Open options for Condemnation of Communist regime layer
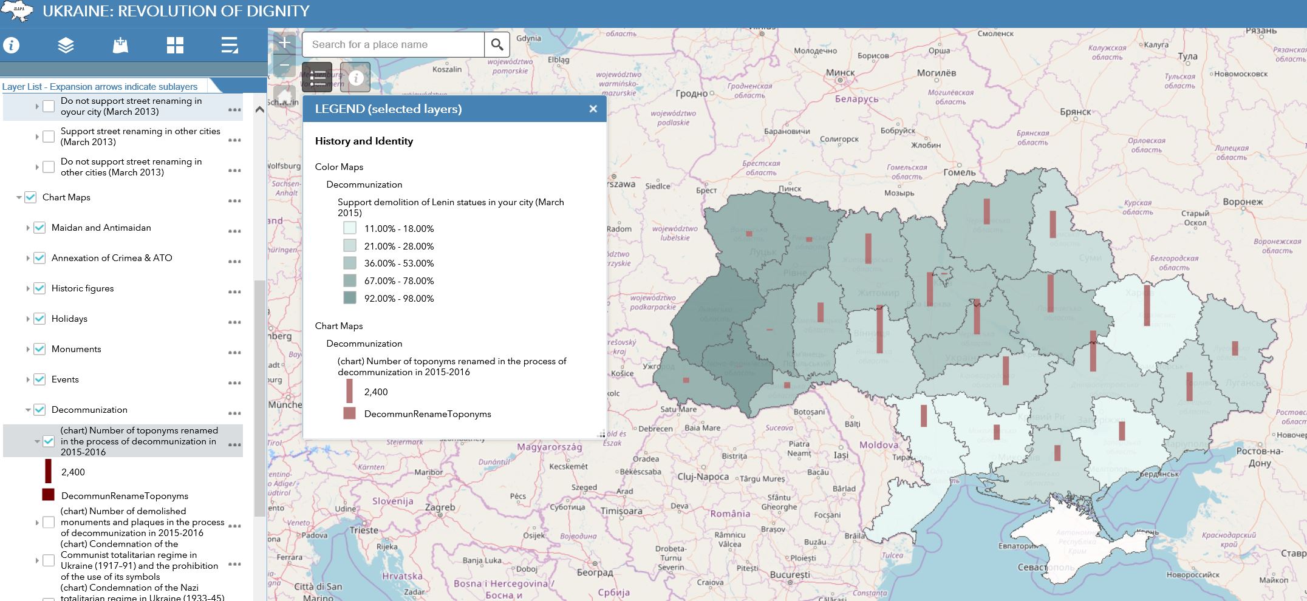 (x=234, y=565)
